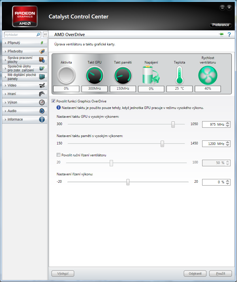Open the Audio menu item
Image resolution: width=237 pixels, height=282 pixels.
click(x=25, y=111)
